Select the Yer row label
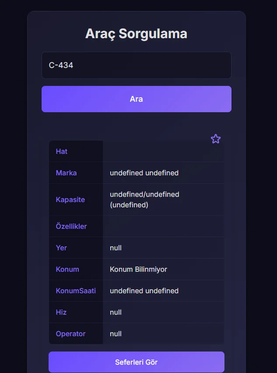 click(61, 248)
